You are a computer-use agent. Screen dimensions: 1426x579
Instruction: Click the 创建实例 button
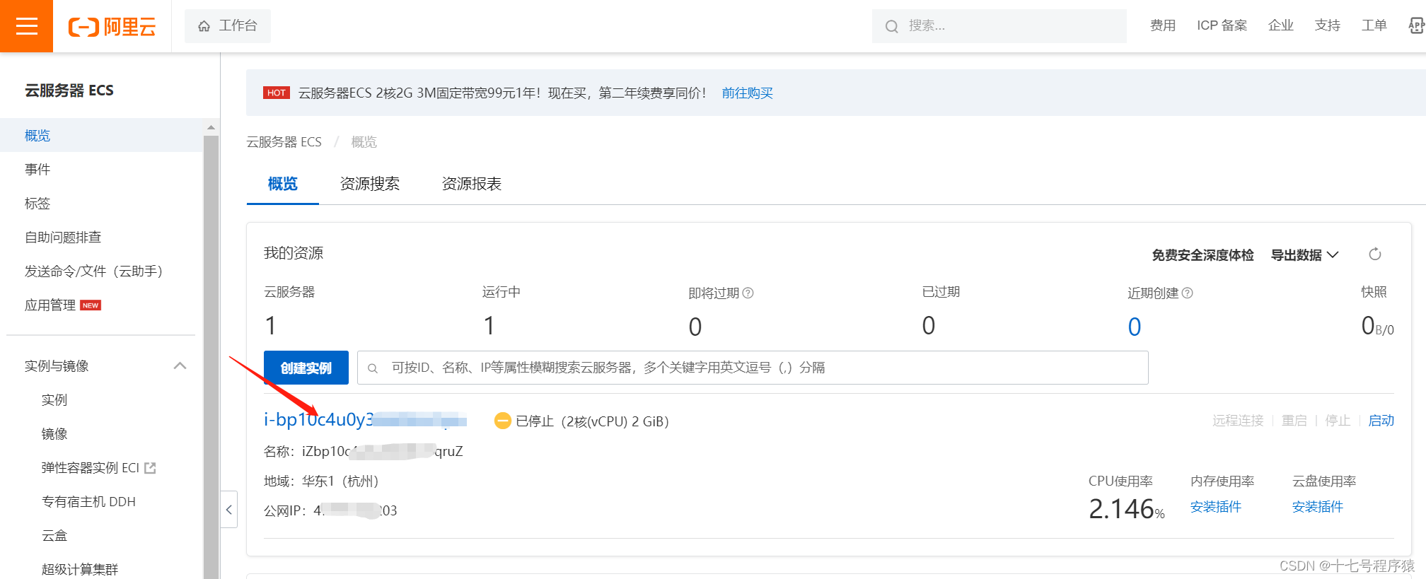pos(306,368)
